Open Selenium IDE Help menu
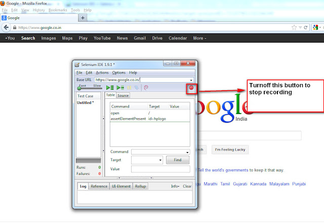The width and height of the screenshot is (324, 224). 133,72
